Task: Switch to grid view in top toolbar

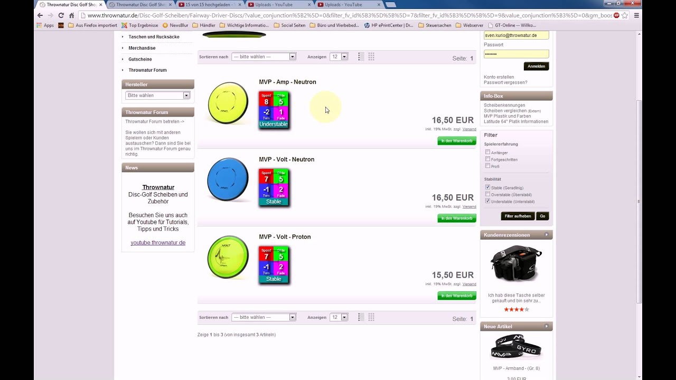Action: point(371,56)
